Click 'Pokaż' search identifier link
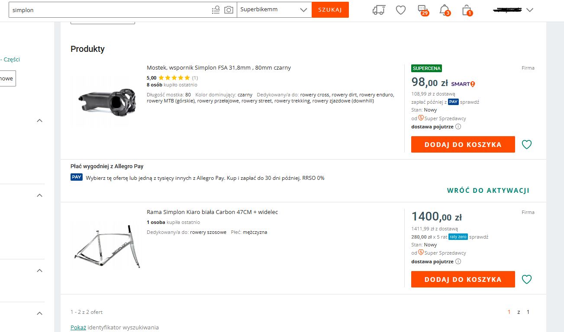Screen dimensions: 564x332 pos(78,327)
